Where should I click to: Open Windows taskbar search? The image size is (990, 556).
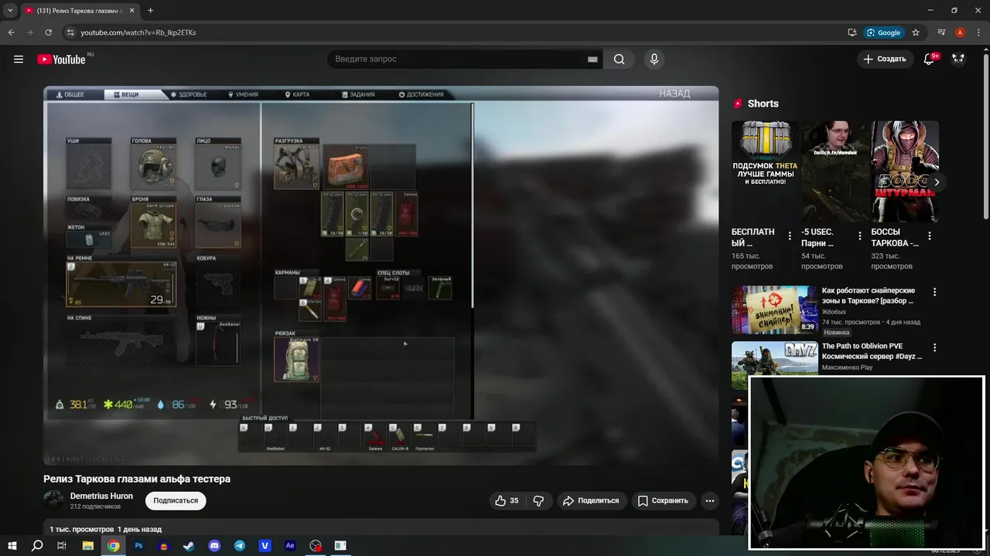[37, 545]
